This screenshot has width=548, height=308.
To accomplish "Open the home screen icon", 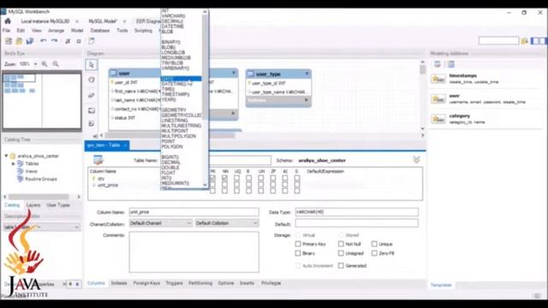I will pos(8,21).
